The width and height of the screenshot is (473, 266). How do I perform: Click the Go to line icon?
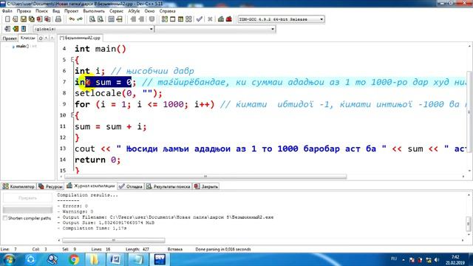click(x=120, y=19)
